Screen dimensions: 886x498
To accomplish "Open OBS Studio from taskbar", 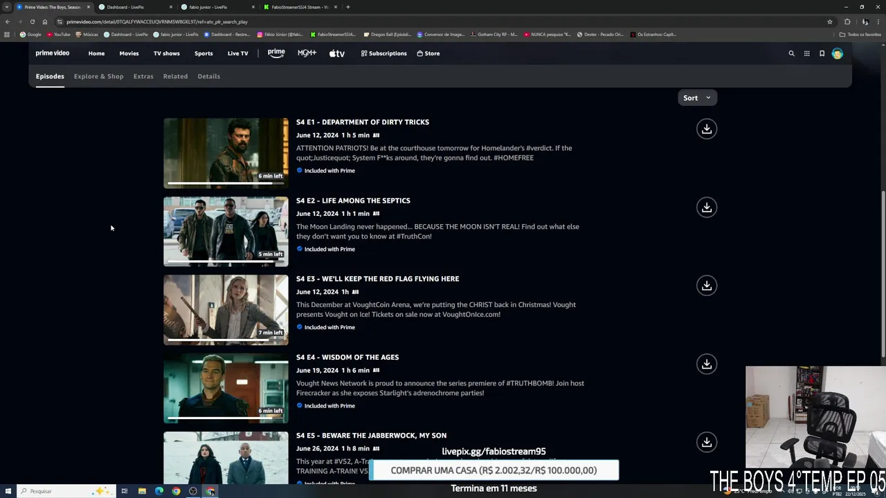I will pos(193,491).
